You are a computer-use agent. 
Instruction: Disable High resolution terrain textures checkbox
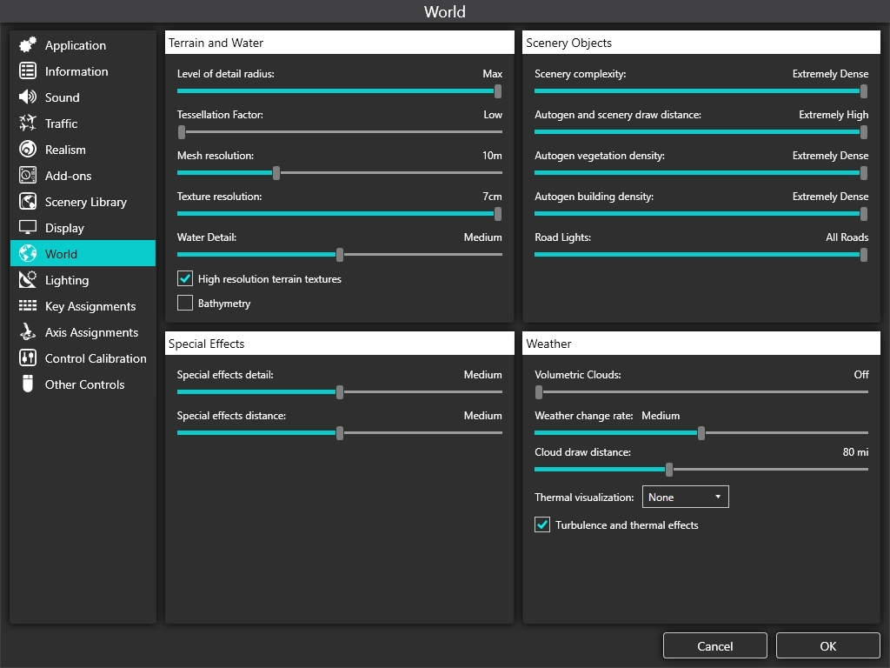point(185,279)
